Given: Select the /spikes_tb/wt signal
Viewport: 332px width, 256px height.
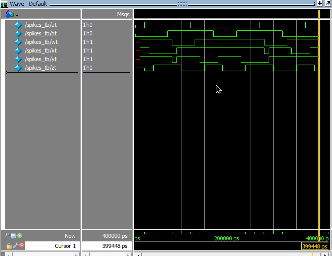Looking at the screenshot, I should click(41, 42).
